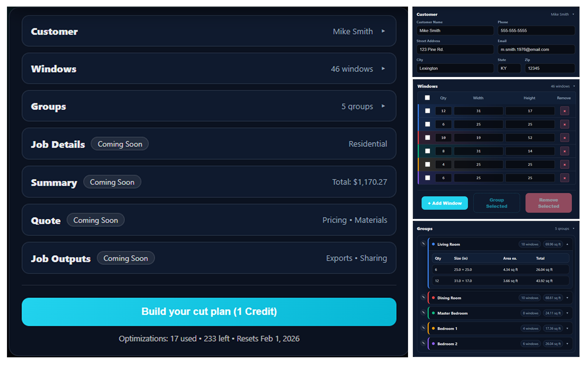Click the blue color dot beside Living Room
585x365 pixels.
click(x=433, y=244)
